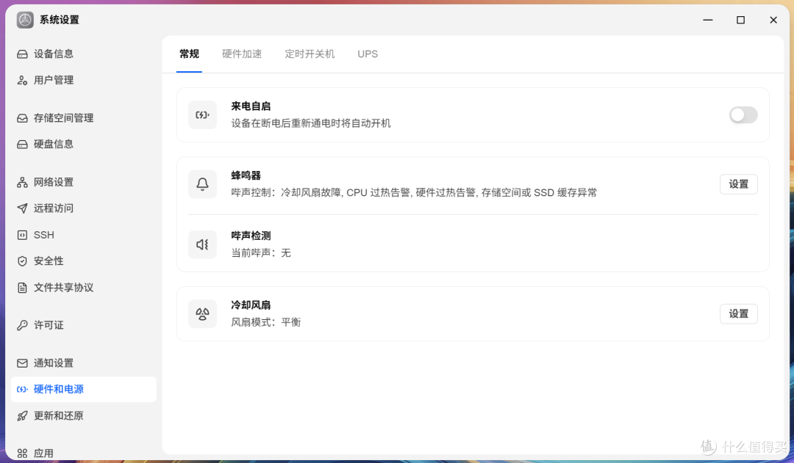
Task: Click the 系统设置 window title text
Action: tap(60, 20)
